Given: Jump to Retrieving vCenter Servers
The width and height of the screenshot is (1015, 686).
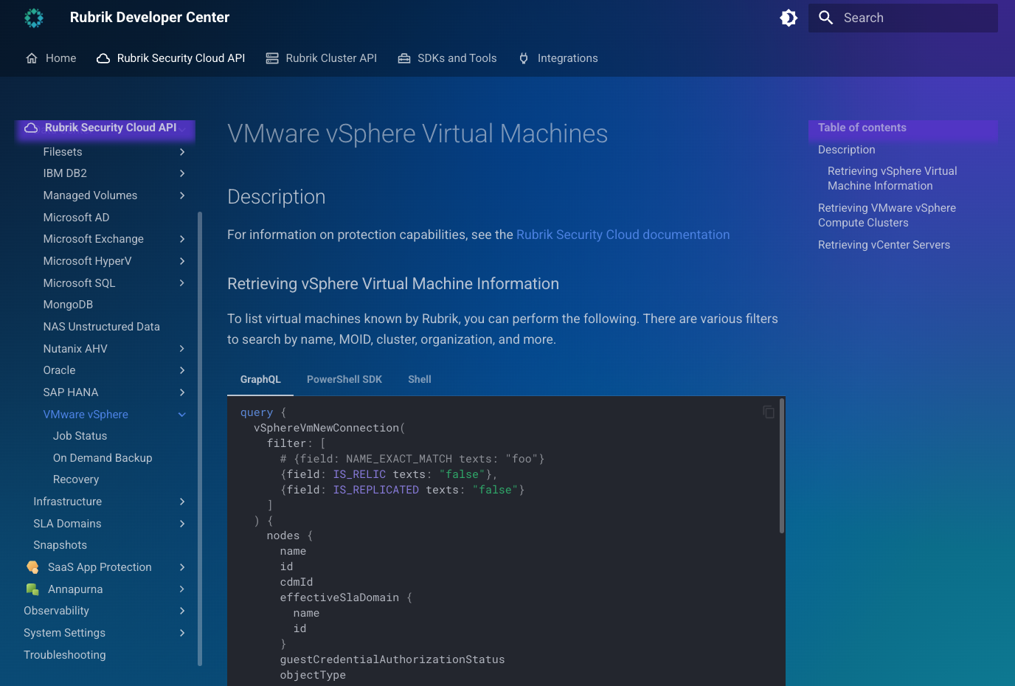Looking at the screenshot, I should [x=884, y=245].
